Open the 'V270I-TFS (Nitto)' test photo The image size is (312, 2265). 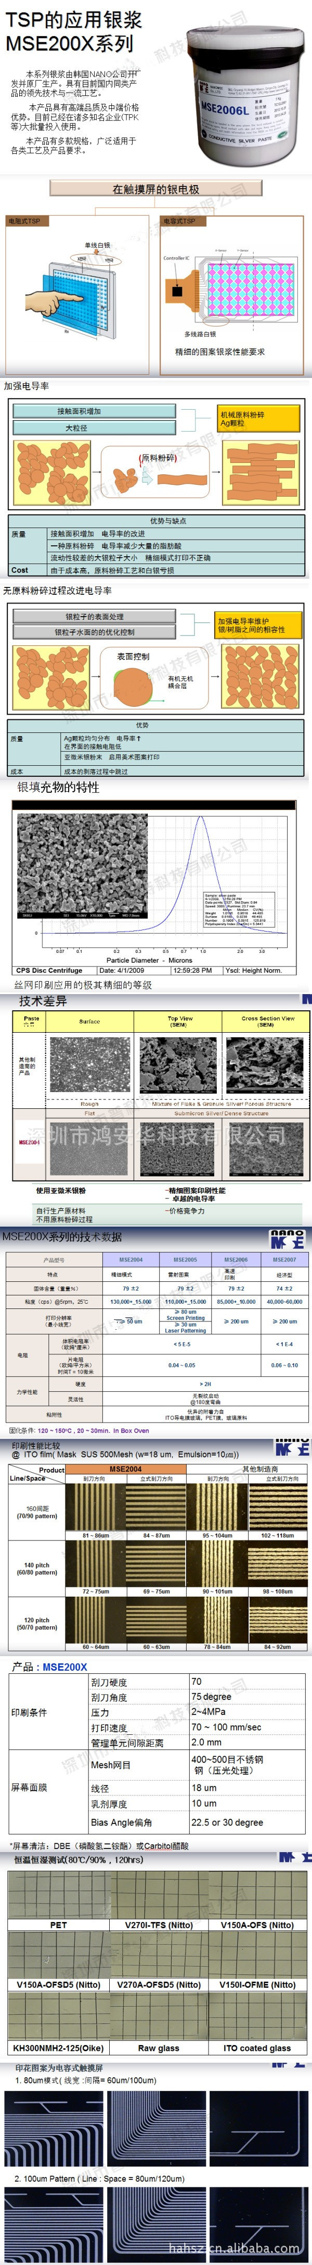coord(159,1895)
